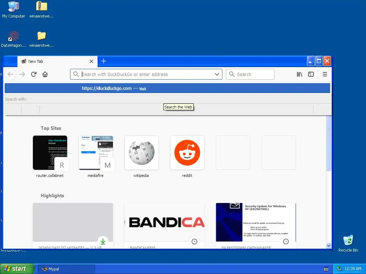
Task: Click the green download arrow icon on highlight
Action: pos(103,242)
